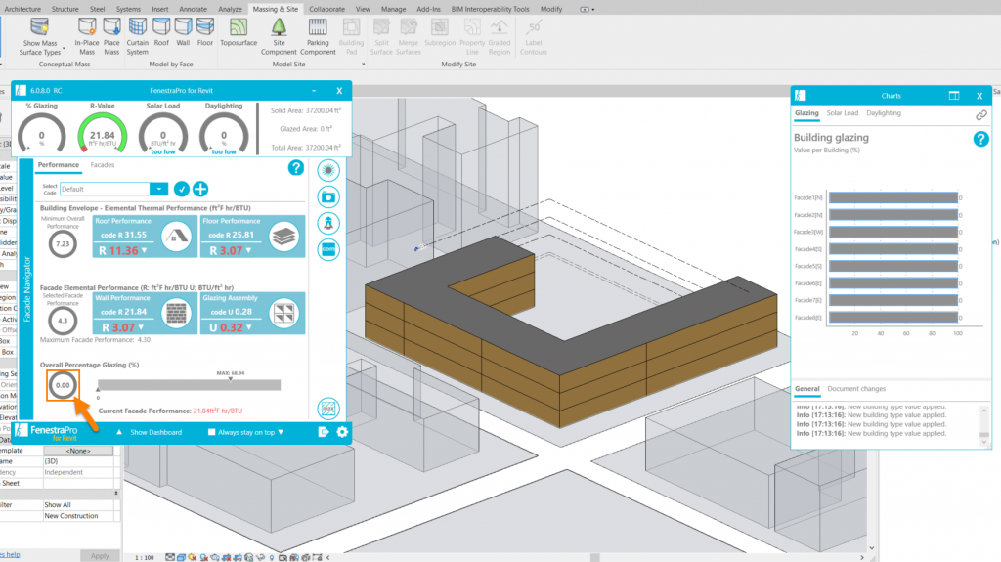Click the Overall Percentage Glazing 0.00 dial
The image size is (1001, 562).
click(63, 385)
